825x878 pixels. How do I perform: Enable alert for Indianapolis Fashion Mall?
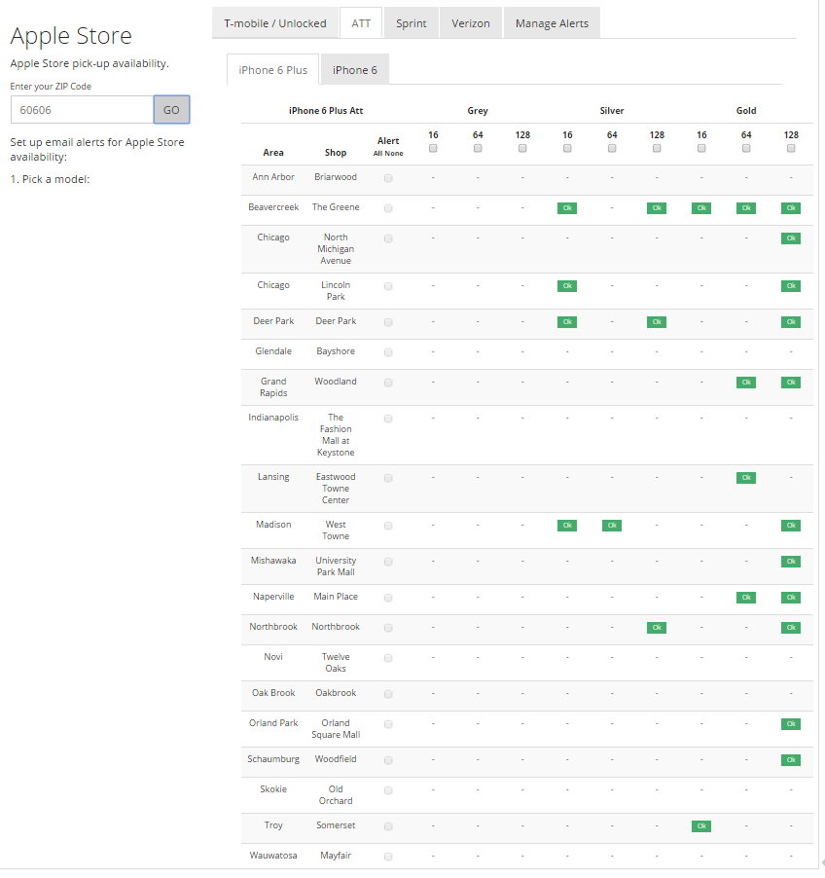pos(388,419)
